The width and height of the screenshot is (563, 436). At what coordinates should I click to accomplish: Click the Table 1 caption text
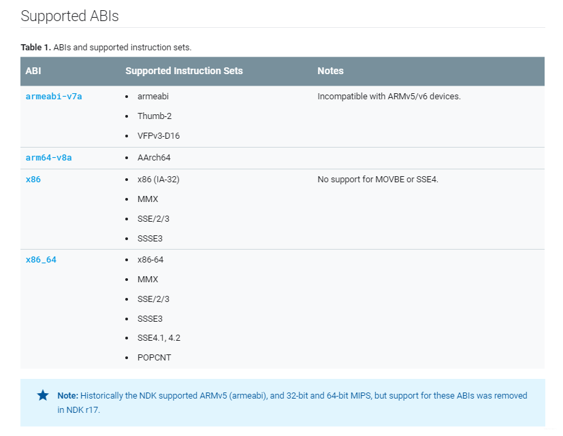(x=106, y=48)
